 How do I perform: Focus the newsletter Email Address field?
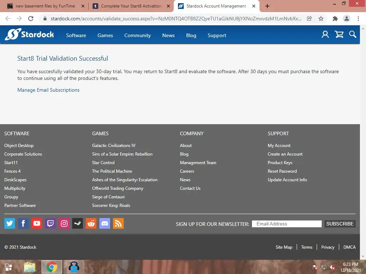tap(287, 224)
